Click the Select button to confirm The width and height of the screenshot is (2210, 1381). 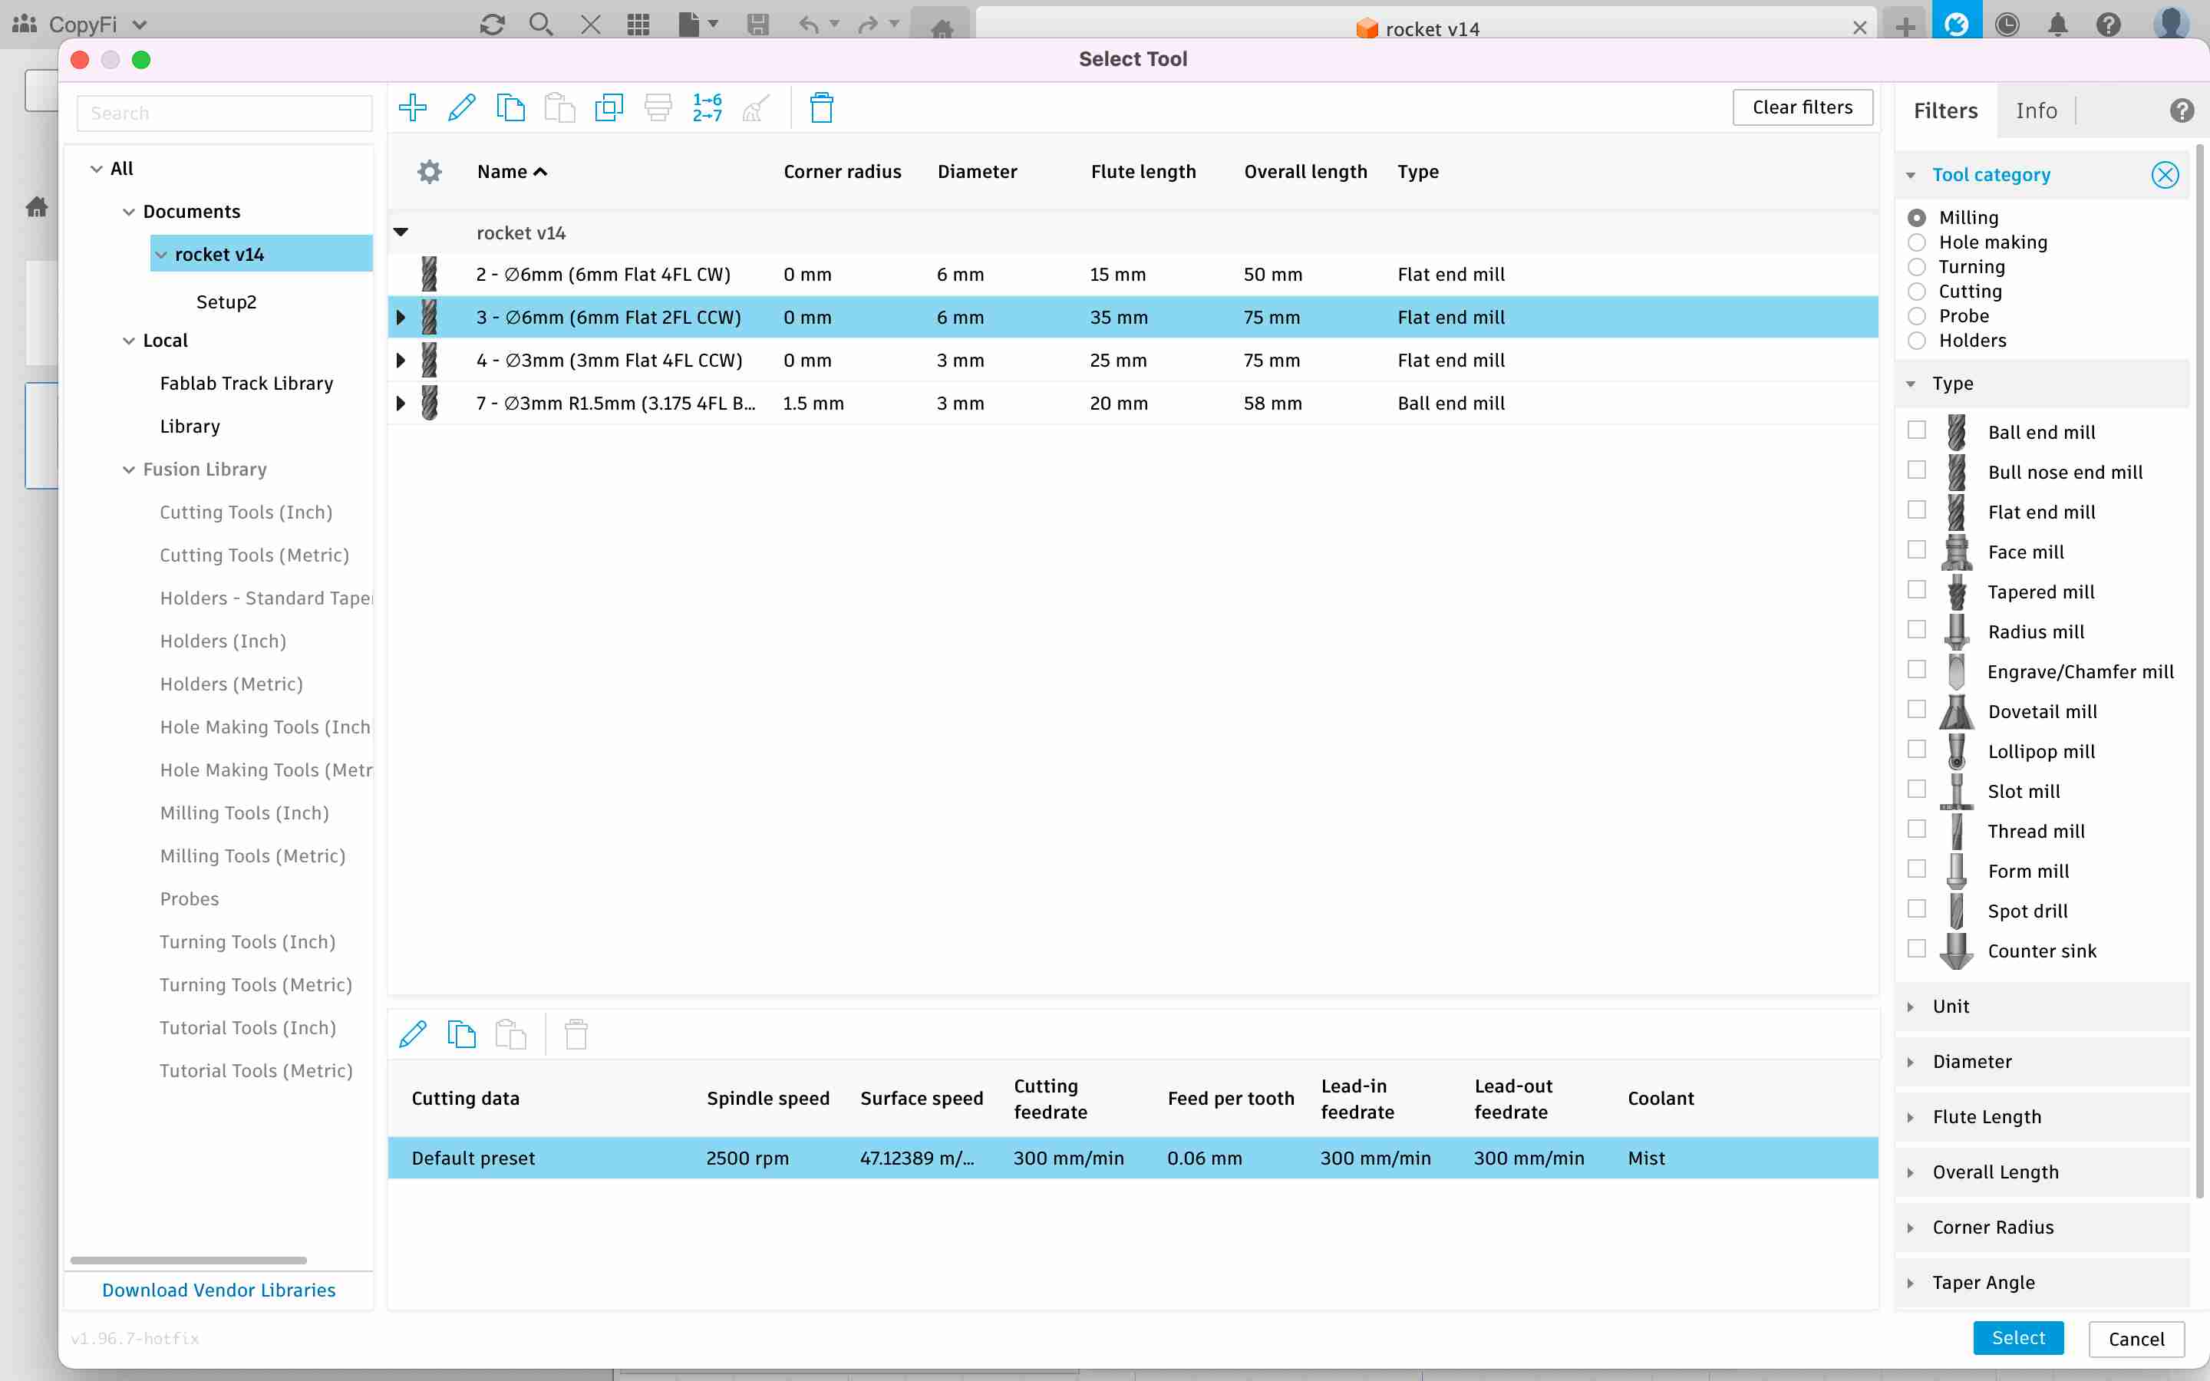point(2019,1338)
